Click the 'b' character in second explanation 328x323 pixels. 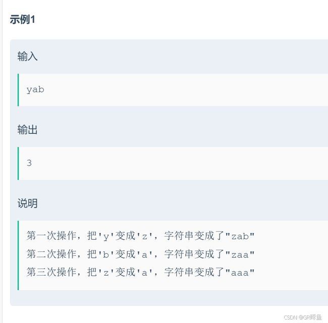point(106,254)
